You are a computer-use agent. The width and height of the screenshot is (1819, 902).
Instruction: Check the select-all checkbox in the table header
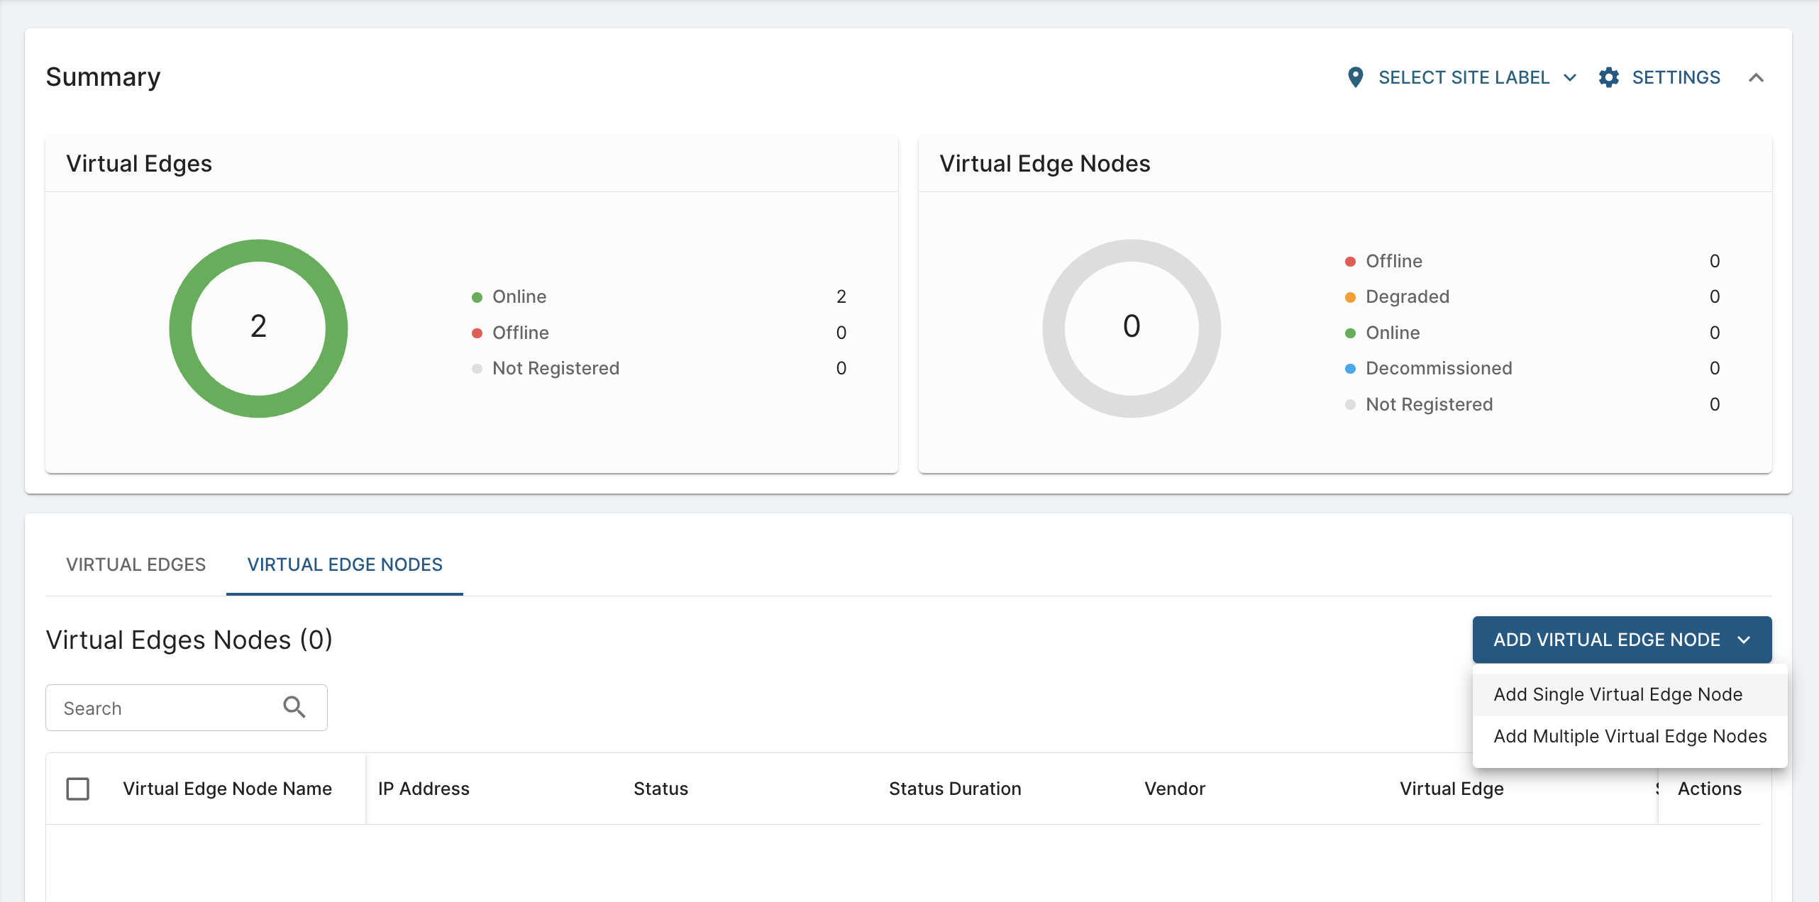tap(77, 789)
